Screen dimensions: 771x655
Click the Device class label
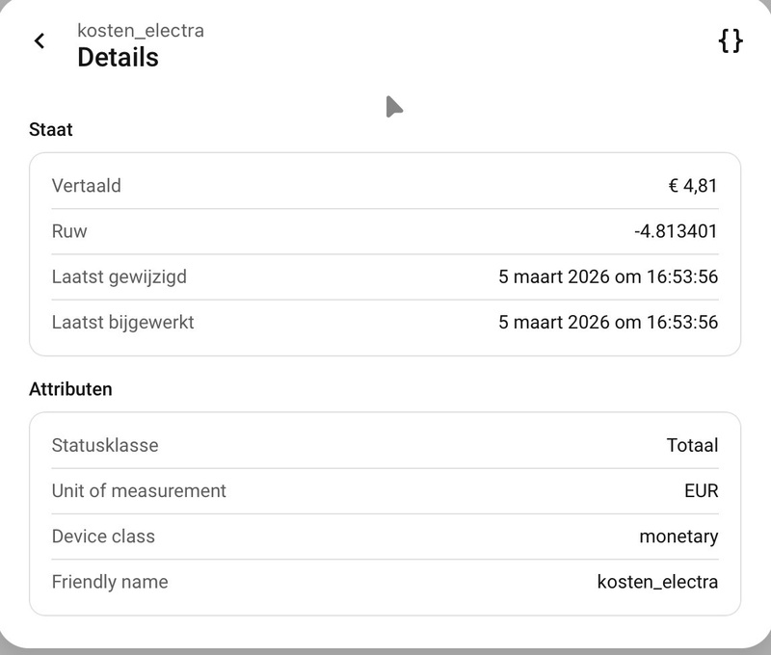coord(103,537)
